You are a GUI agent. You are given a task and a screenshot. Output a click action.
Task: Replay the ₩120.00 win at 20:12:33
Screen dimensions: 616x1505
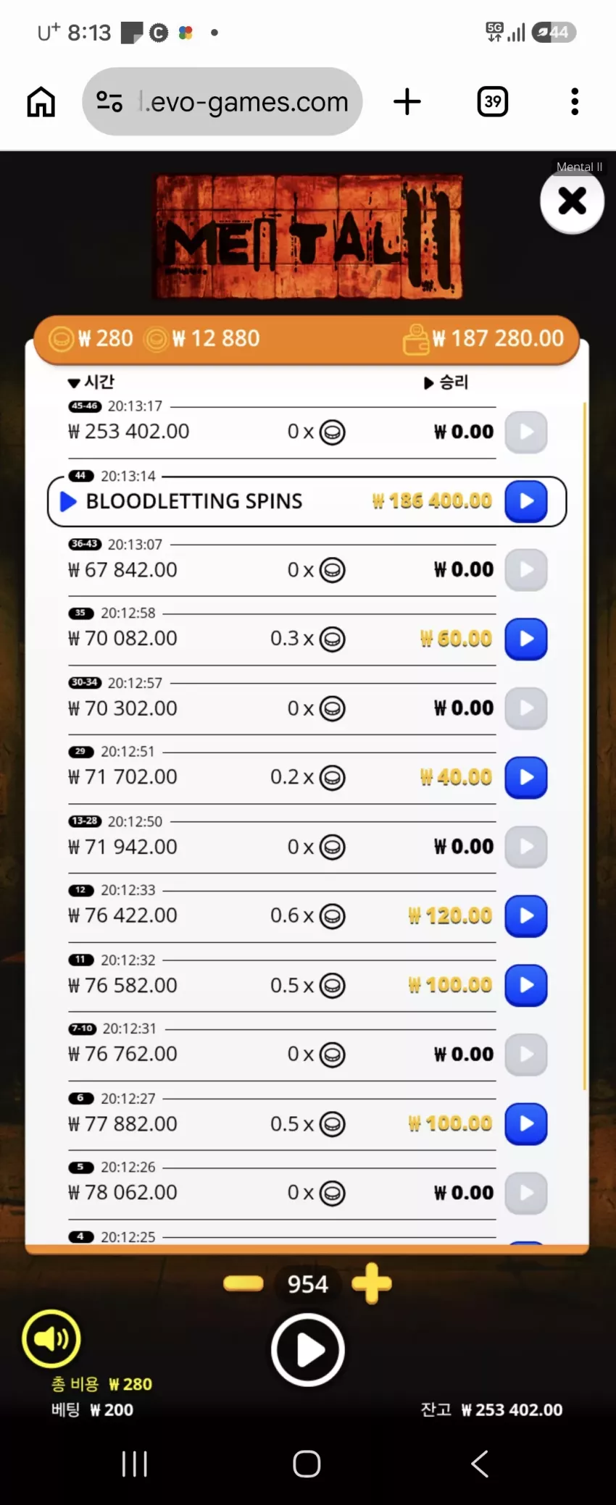tap(526, 916)
